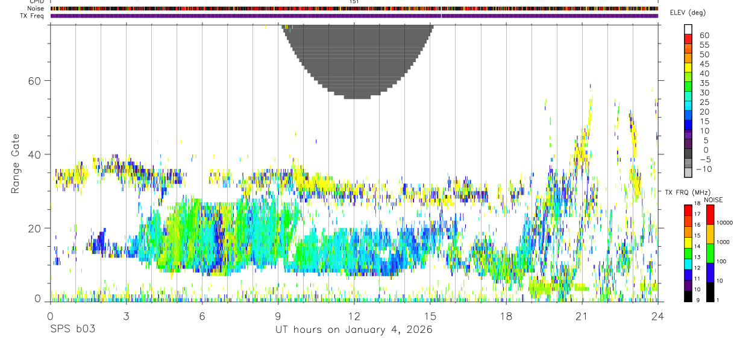Image resolution: width=740 pixels, height=342 pixels.
Task: Click the 24 tick label on UT hours axis
Action: [657, 315]
